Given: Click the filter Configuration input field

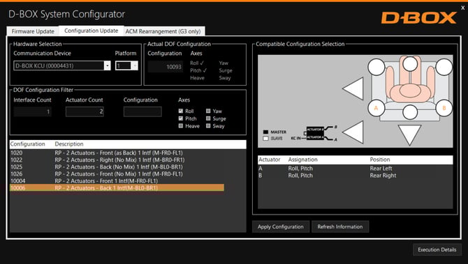Looking at the screenshot, I should 142,111.
